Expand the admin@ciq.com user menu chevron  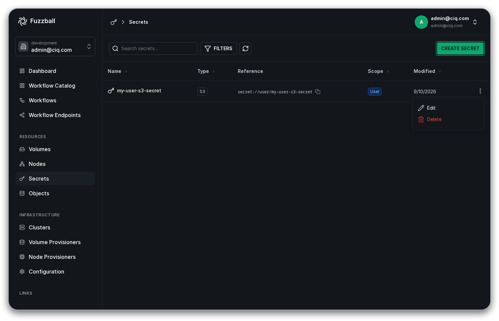[x=475, y=22]
